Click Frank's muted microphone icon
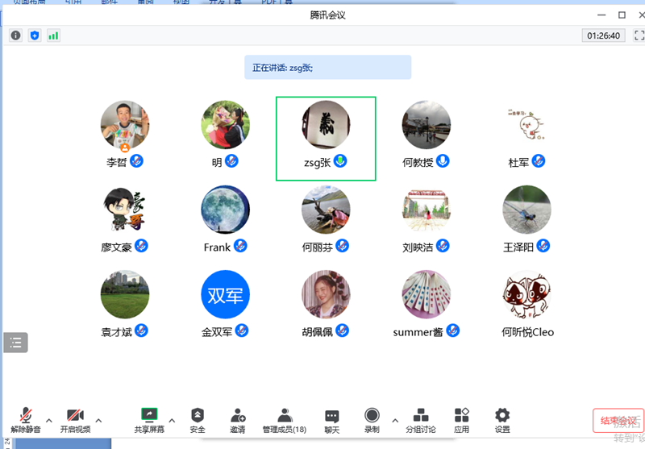The width and height of the screenshot is (645, 449). [x=240, y=246]
